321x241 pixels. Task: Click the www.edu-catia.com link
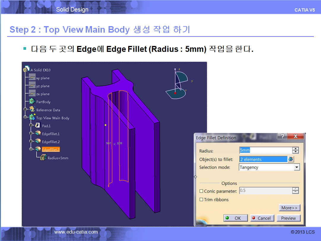[x=76, y=232]
